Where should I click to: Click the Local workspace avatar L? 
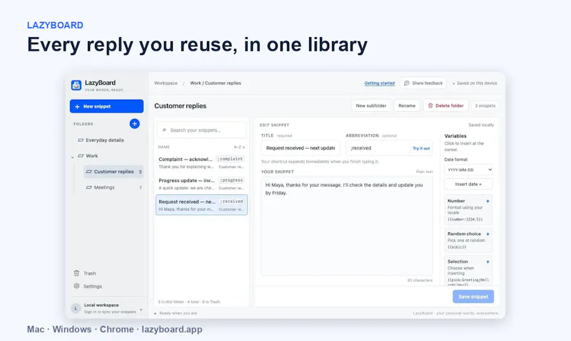[x=76, y=308]
